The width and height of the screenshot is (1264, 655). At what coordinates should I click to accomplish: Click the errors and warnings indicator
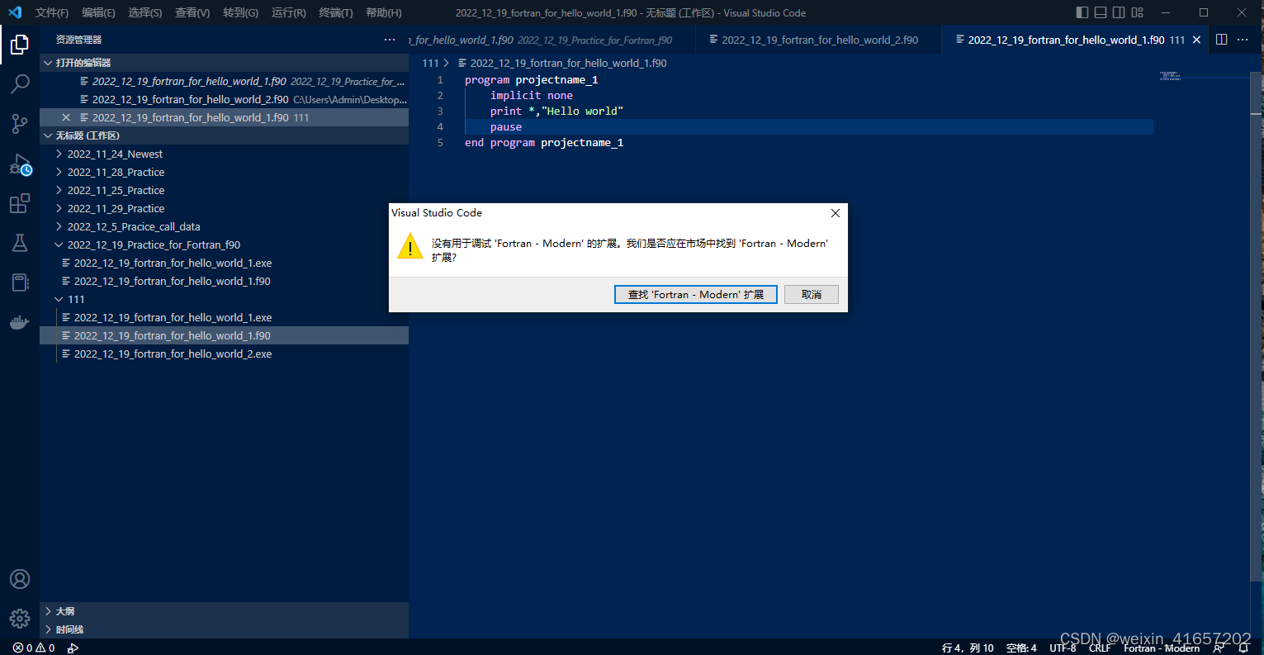(x=29, y=648)
